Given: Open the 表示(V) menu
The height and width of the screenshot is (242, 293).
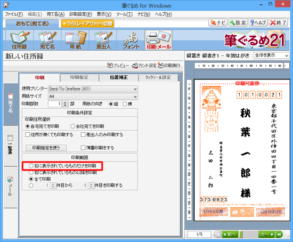Looking at the screenshot, I should click(104, 14).
